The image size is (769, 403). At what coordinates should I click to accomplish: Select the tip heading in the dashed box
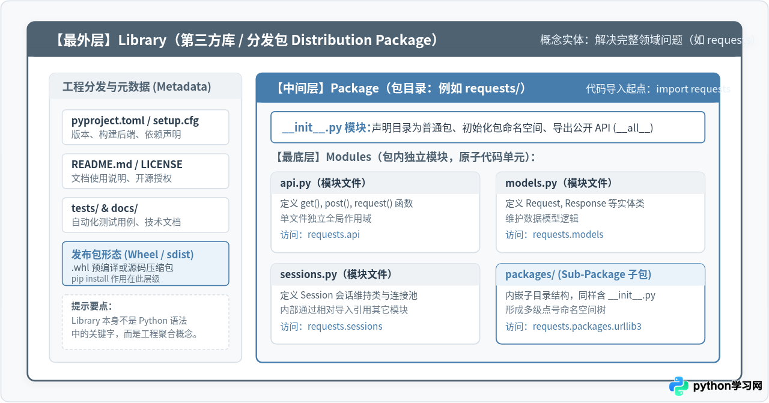pos(91,306)
